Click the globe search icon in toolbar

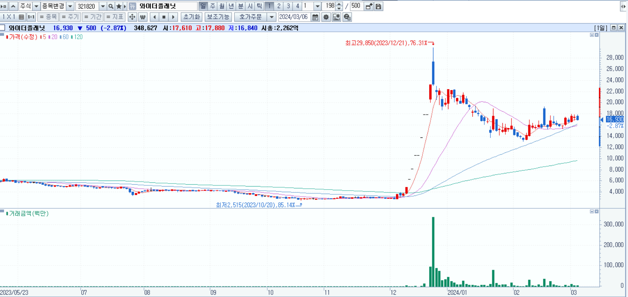pyautogui.click(x=347, y=17)
